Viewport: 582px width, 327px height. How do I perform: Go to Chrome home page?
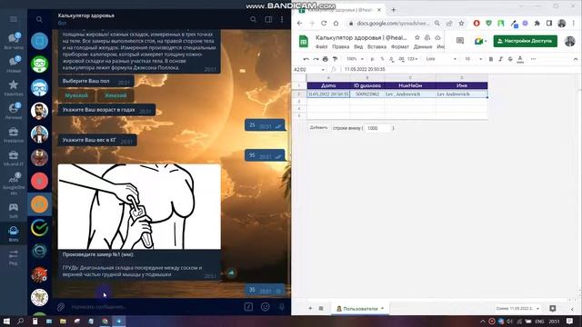click(x=336, y=24)
